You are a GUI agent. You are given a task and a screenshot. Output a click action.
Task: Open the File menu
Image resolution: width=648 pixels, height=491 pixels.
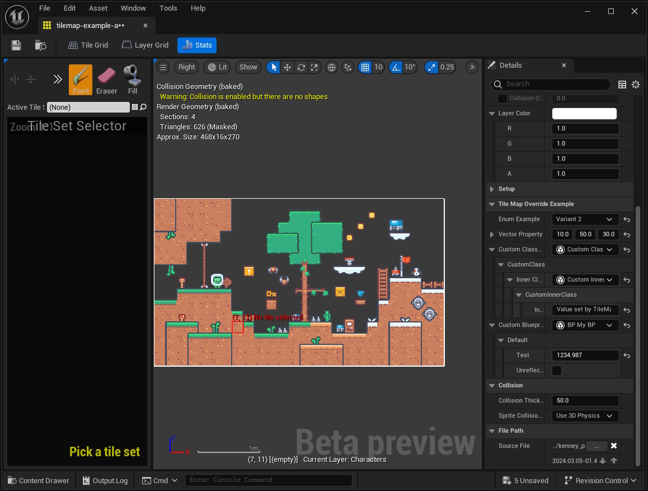point(45,8)
